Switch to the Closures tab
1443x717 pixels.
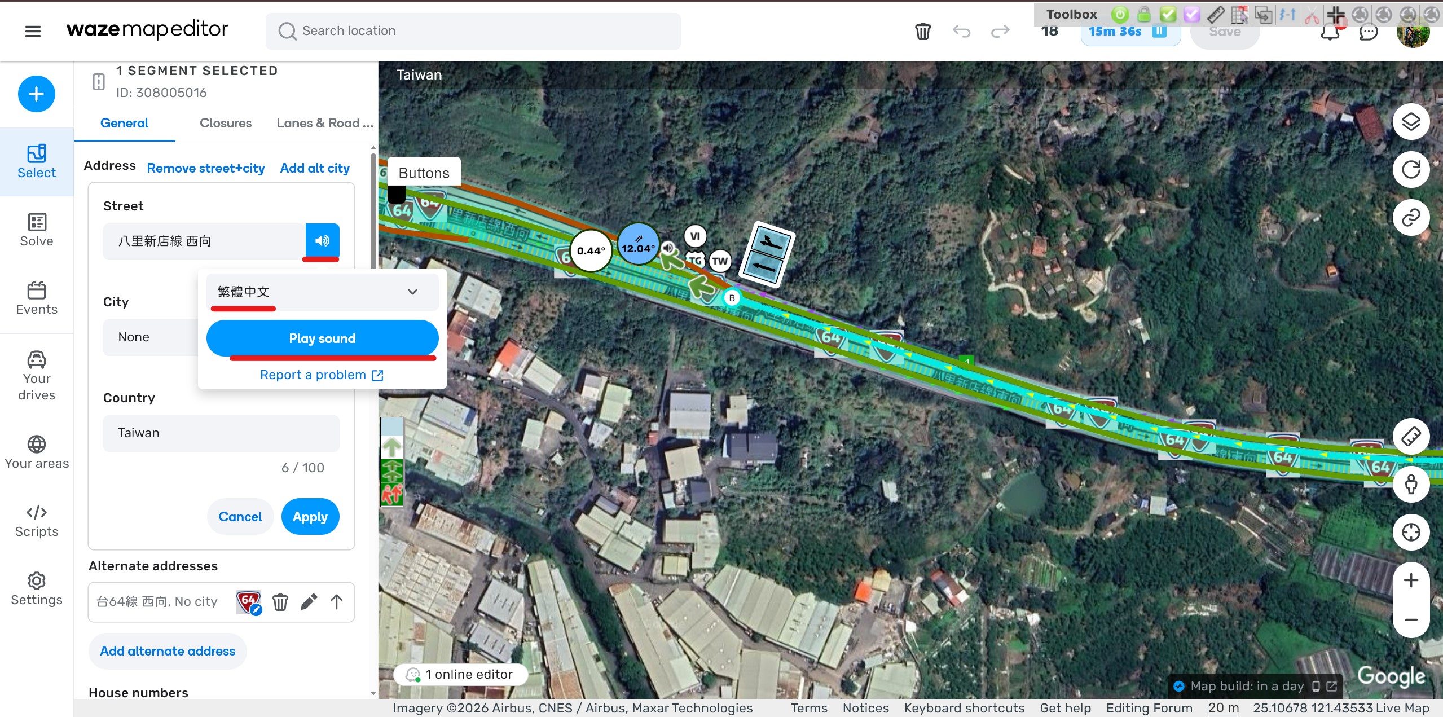pos(225,123)
